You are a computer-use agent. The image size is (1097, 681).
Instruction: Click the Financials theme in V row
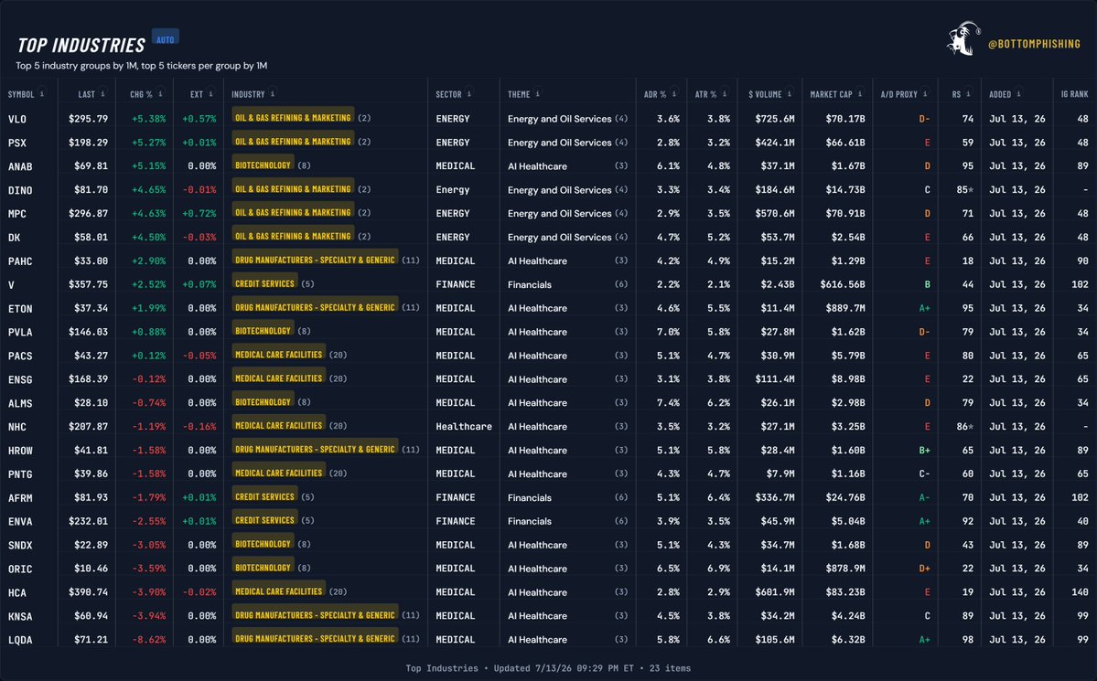pos(530,284)
